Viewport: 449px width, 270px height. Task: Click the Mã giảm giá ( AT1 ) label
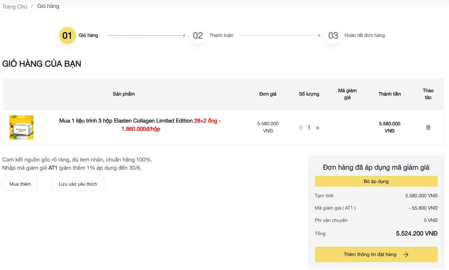pos(335,208)
